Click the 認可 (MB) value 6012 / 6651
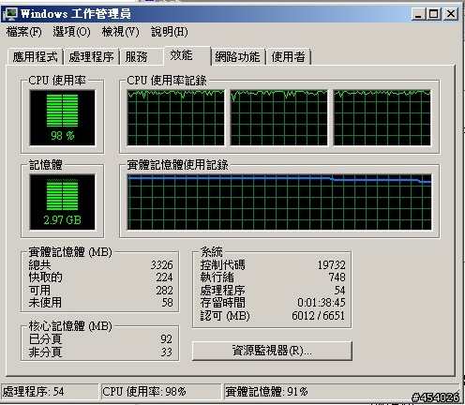The width and height of the screenshot is (465, 405). [319, 316]
